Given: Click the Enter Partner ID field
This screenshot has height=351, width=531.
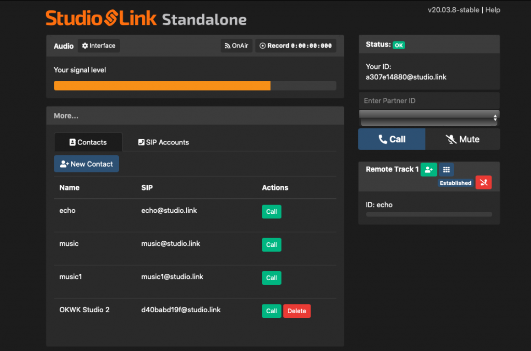Looking at the screenshot, I should (x=429, y=100).
